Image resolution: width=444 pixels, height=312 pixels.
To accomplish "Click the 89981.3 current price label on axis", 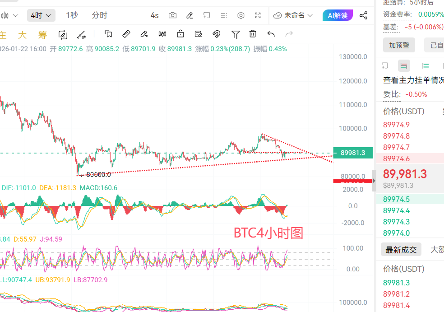I will [x=352, y=153].
